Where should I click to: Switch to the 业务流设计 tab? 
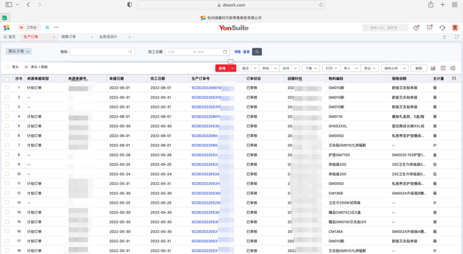108,37
